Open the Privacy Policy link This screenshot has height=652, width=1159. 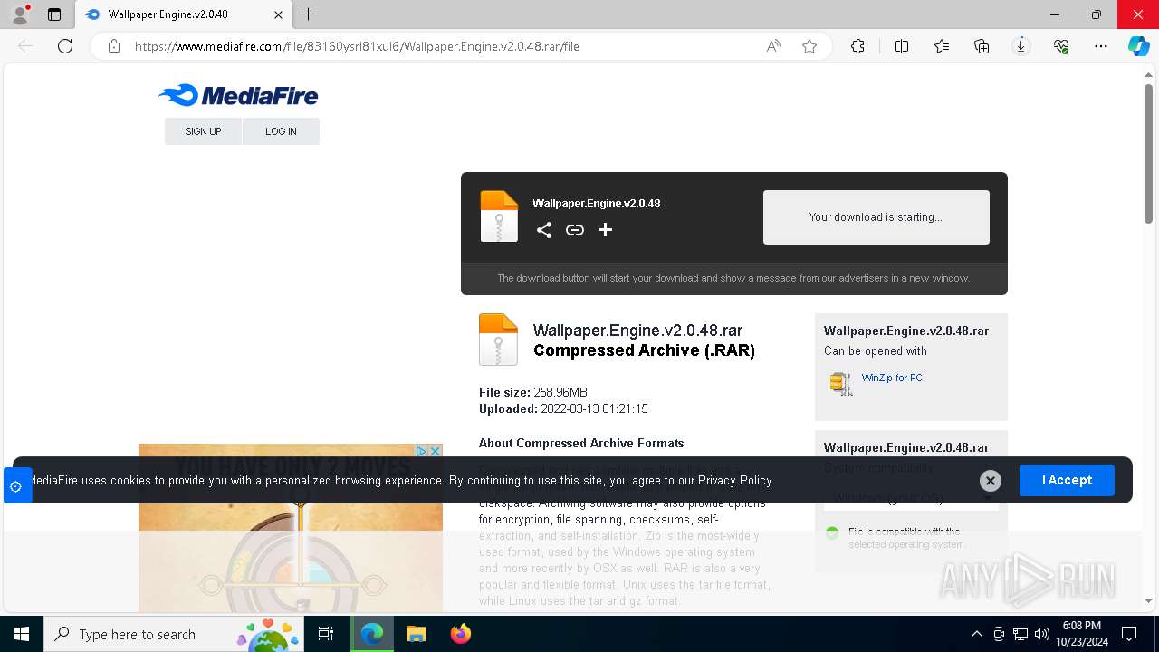click(x=735, y=480)
